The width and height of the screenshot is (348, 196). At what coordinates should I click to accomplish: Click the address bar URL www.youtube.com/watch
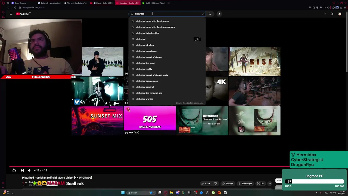pyautogui.click(x=33, y=8)
